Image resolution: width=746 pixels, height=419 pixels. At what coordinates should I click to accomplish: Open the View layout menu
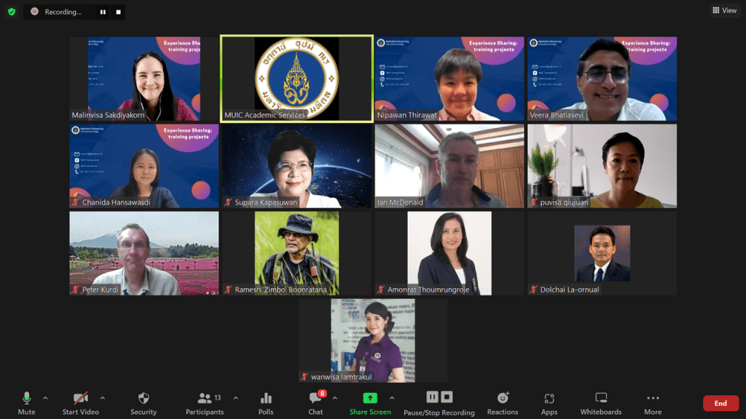[x=724, y=10]
